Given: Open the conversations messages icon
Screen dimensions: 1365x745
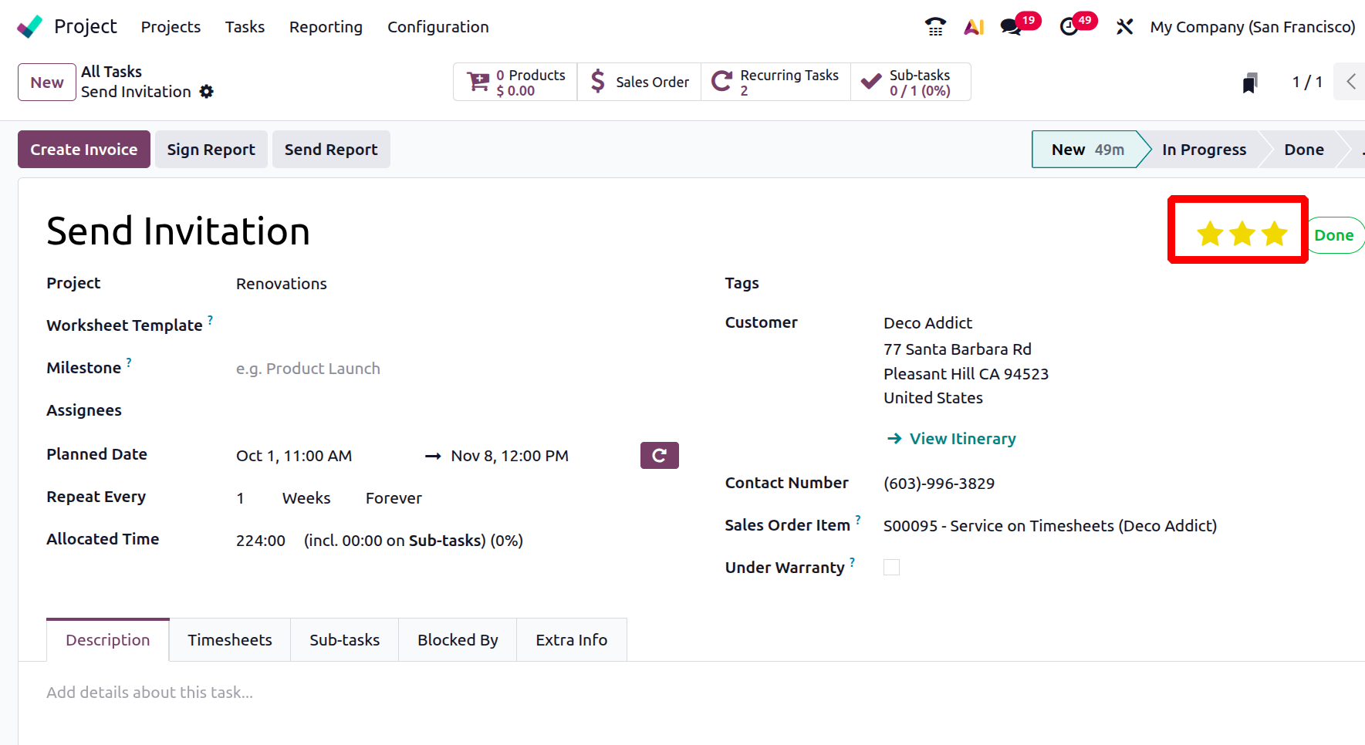Looking at the screenshot, I should click(1010, 27).
